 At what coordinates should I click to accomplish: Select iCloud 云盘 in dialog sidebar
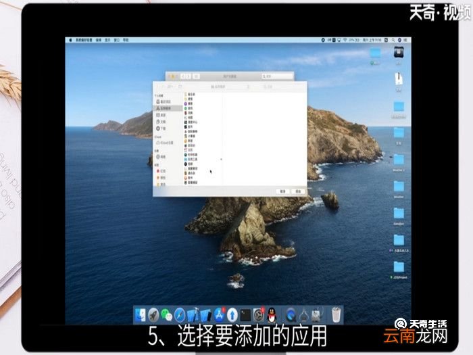[x=165, y=143]
